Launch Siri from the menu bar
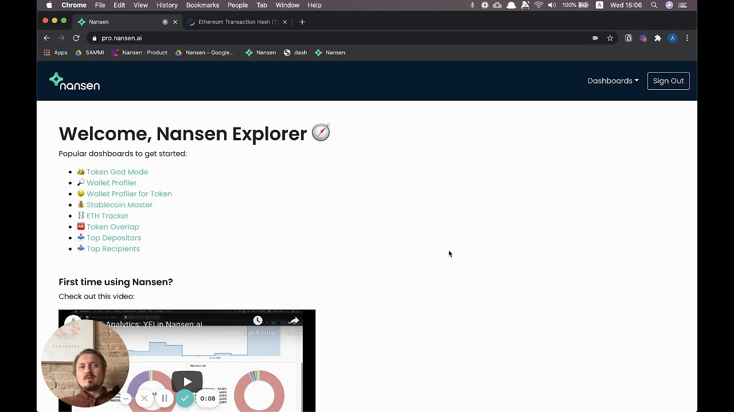 [x=669, y=5]
